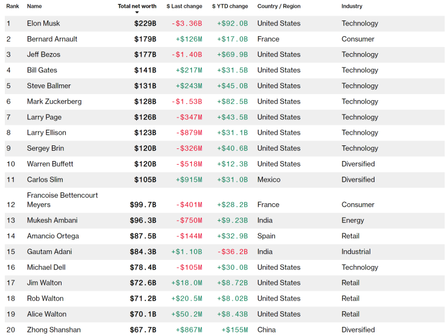Click Gautam Adani's name
448x336 pixels.
(49, 252)
